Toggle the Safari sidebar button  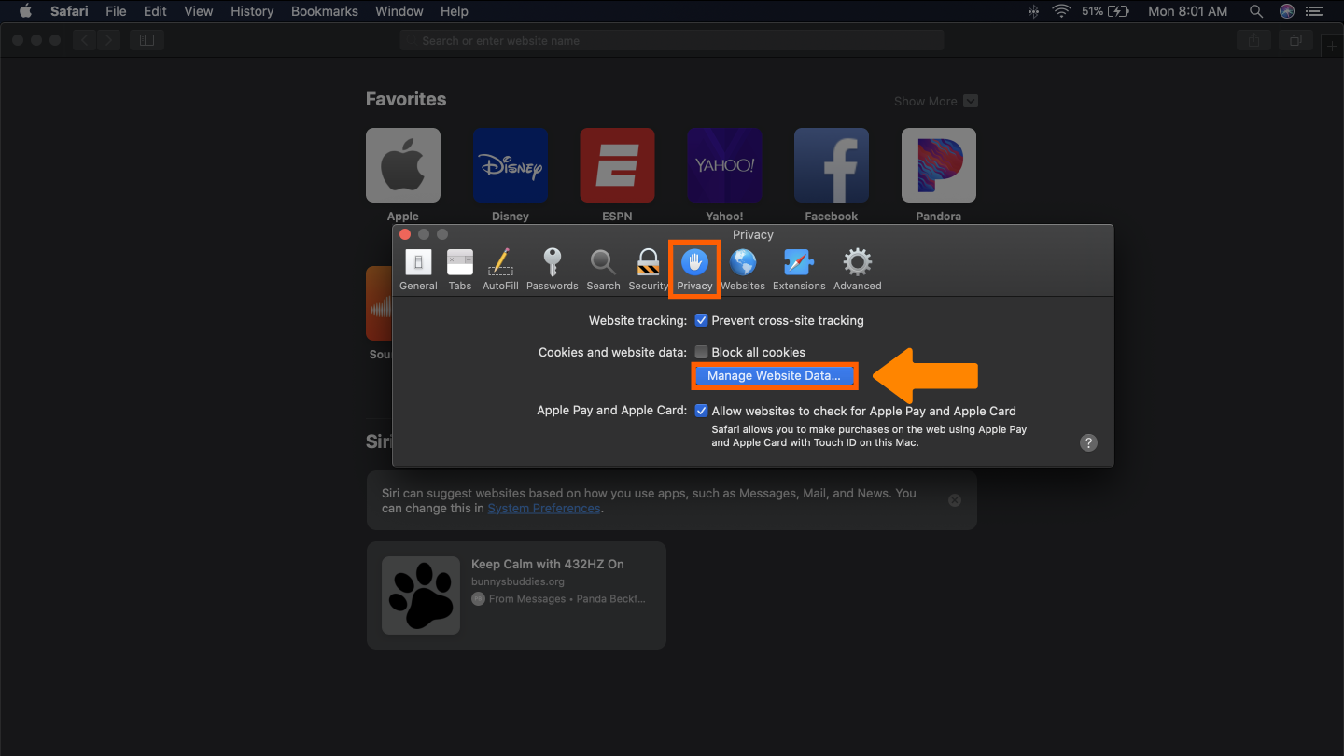click(147, 40)
